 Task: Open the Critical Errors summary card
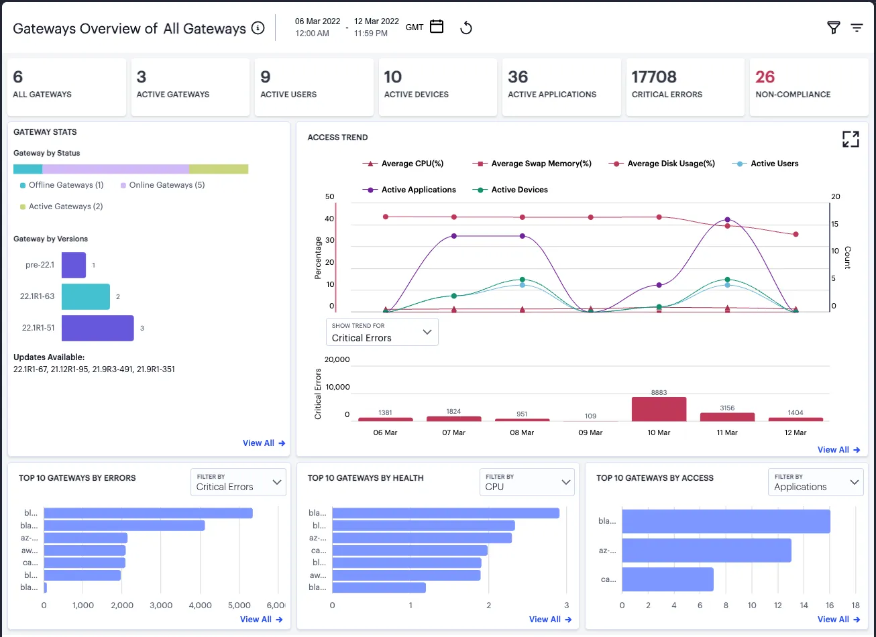(686, 87)
